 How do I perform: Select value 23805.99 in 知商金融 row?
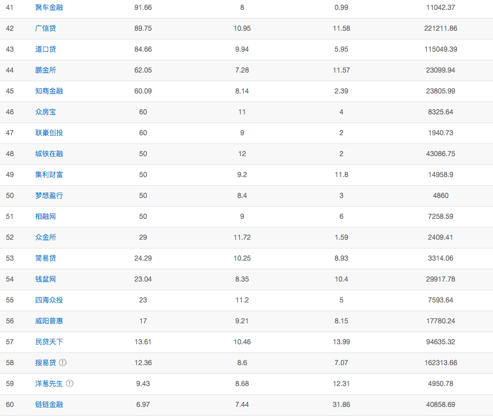(x=441, y=91)
